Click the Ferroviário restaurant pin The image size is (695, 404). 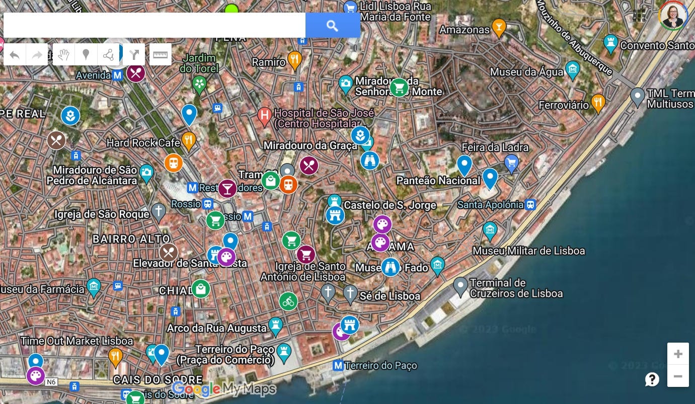597,103
